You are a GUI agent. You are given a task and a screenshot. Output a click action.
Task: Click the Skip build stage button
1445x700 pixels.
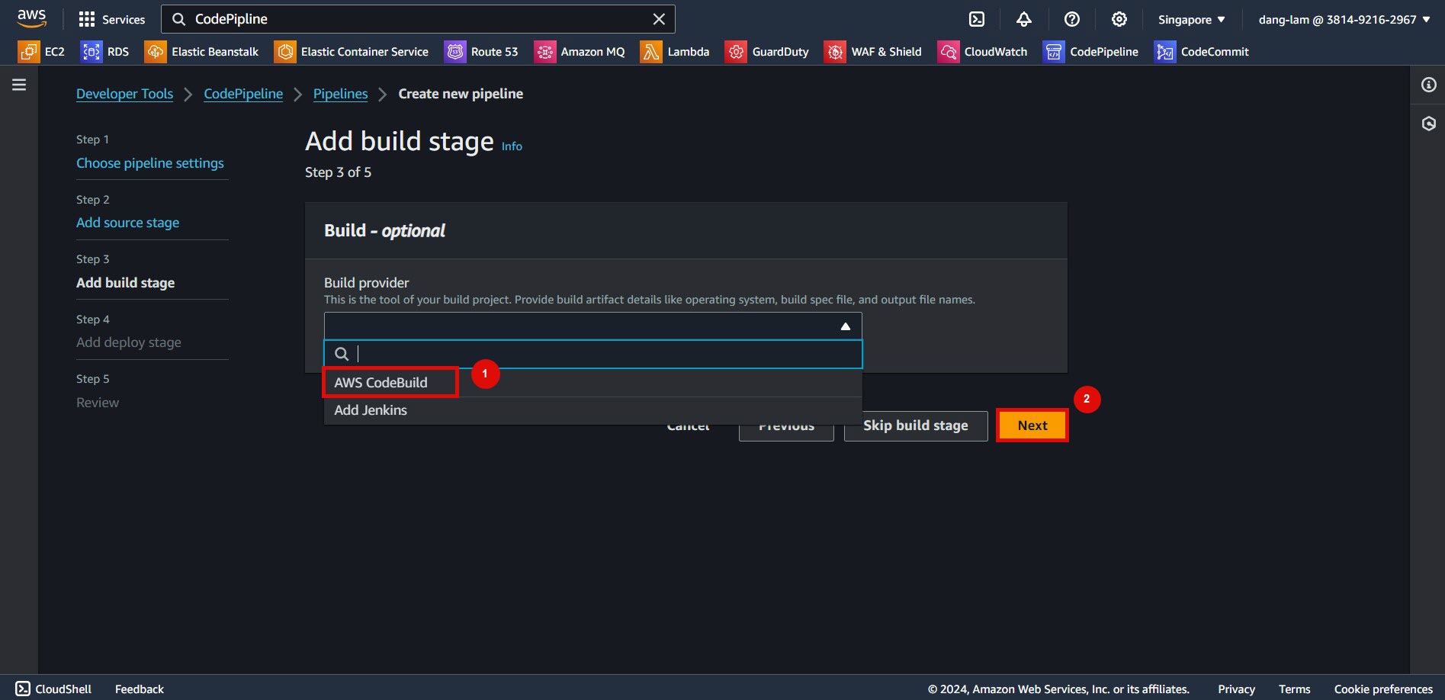(916, 425)
